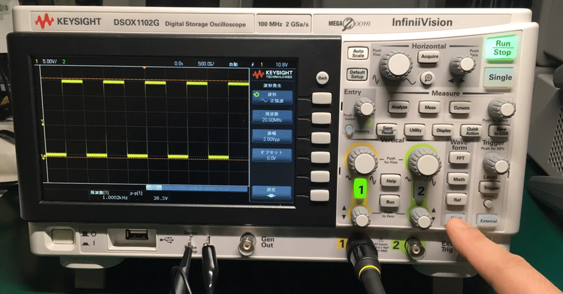Touch the channel 2 BNC input

pos(415,248)
